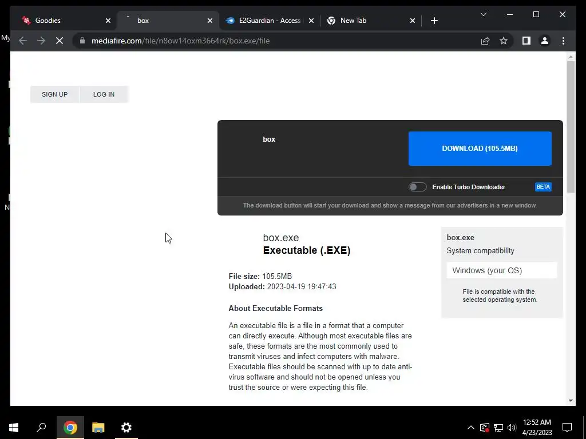This screenshot has height=439, width=586.
Task: Click the 'Executable (.EXE)' heading
Action: (307, 250)
